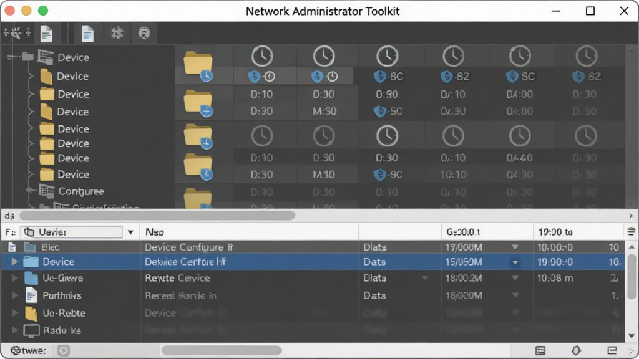
Task: Click the status bar horizontal scrollbar thumb
Action: 222,350
